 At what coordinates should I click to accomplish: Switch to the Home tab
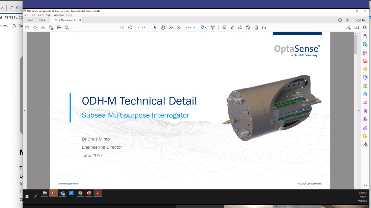(29, 20)
